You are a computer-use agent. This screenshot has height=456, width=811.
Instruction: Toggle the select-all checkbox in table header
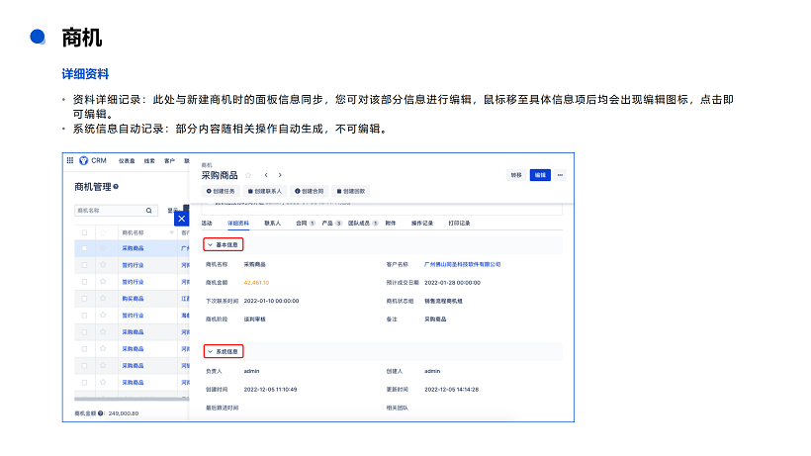click(x=84, y=232)
